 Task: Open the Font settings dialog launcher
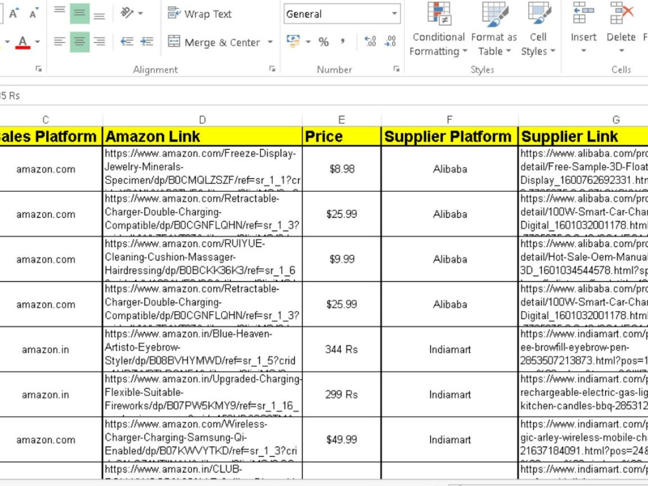[x=38, y=69]
